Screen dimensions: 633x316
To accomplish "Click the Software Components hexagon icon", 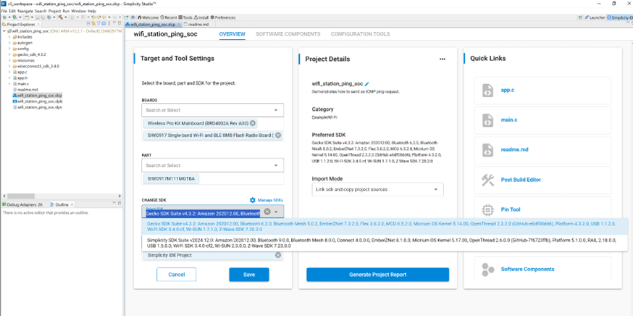I will pos(487,269).
